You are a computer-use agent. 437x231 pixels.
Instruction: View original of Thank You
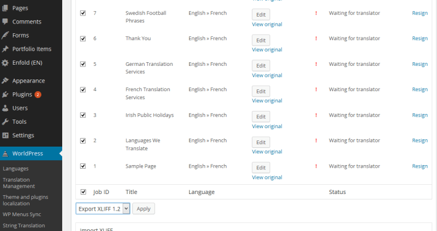(x=267, y=50)
